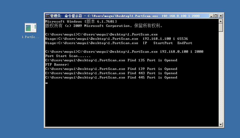Screen dimensions: 240x138
Task: Open the command prompt system menu icon
Action: 48,16
